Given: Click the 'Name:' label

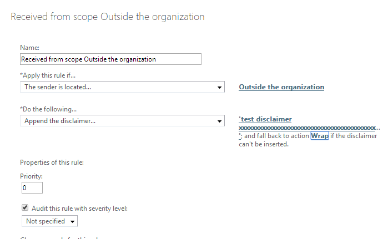Looking at the screenshot, I should [x=29, y=48].
